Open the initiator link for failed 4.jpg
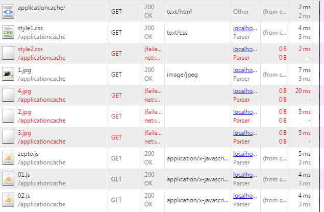The image size is (324, 212). (244, 91)
